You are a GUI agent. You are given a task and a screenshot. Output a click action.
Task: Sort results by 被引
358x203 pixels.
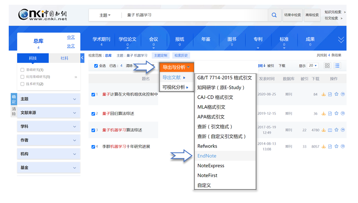tap(270, 66)
